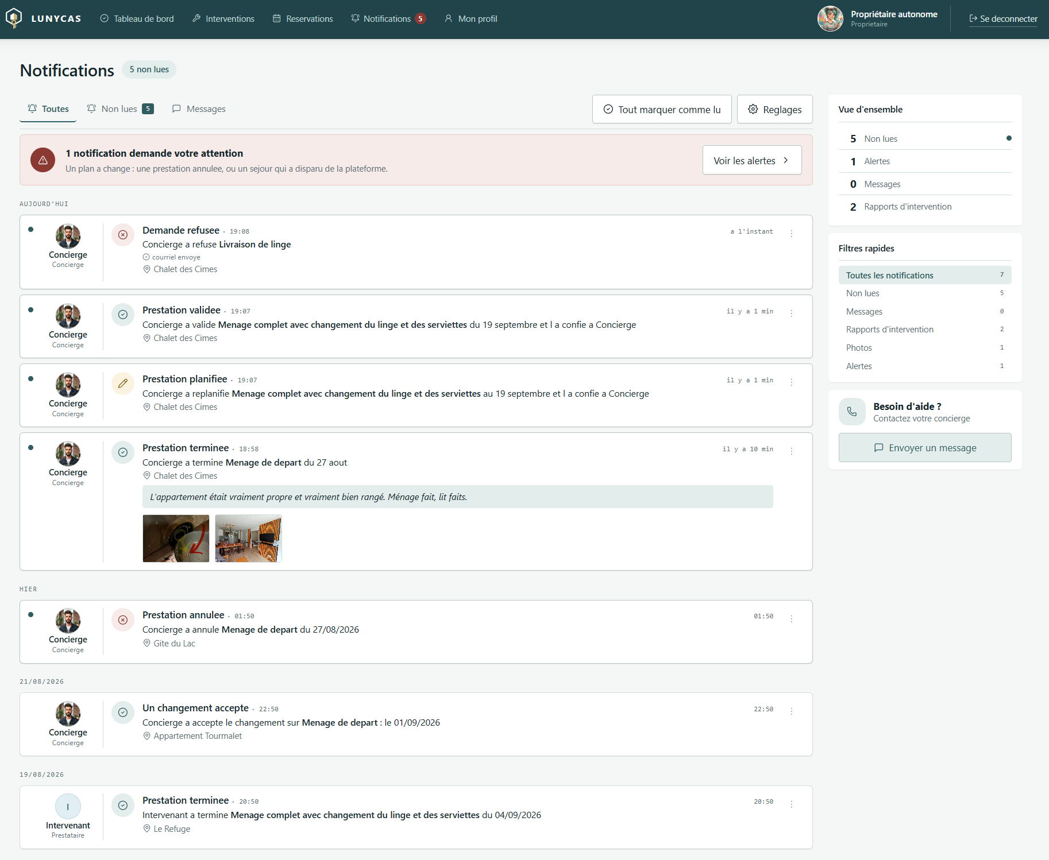Filter by Messages in Filtres rapides
1049x860 pixels.
[x=925, y=312]
